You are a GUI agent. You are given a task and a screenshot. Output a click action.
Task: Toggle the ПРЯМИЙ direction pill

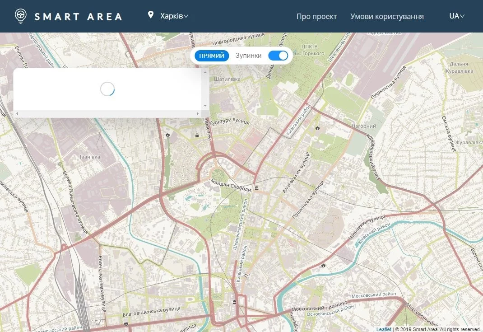[212, 56]
